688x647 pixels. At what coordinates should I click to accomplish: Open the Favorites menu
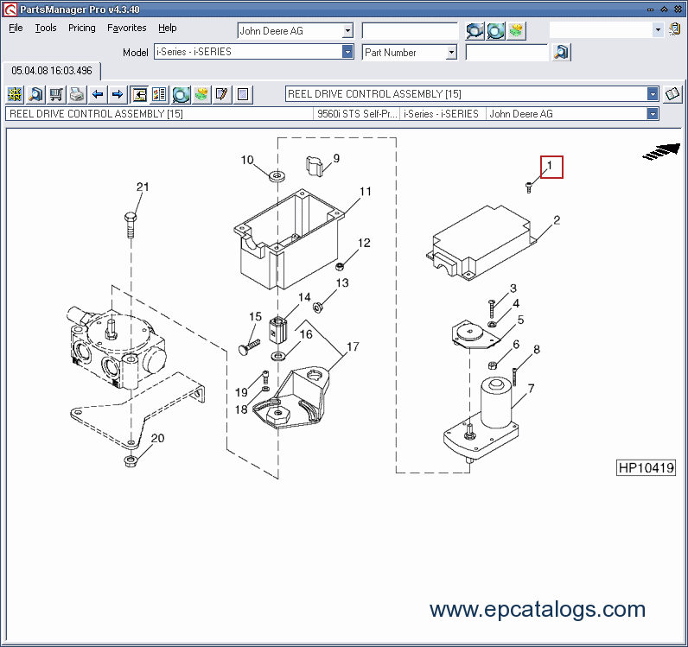(x=127, y=28)
